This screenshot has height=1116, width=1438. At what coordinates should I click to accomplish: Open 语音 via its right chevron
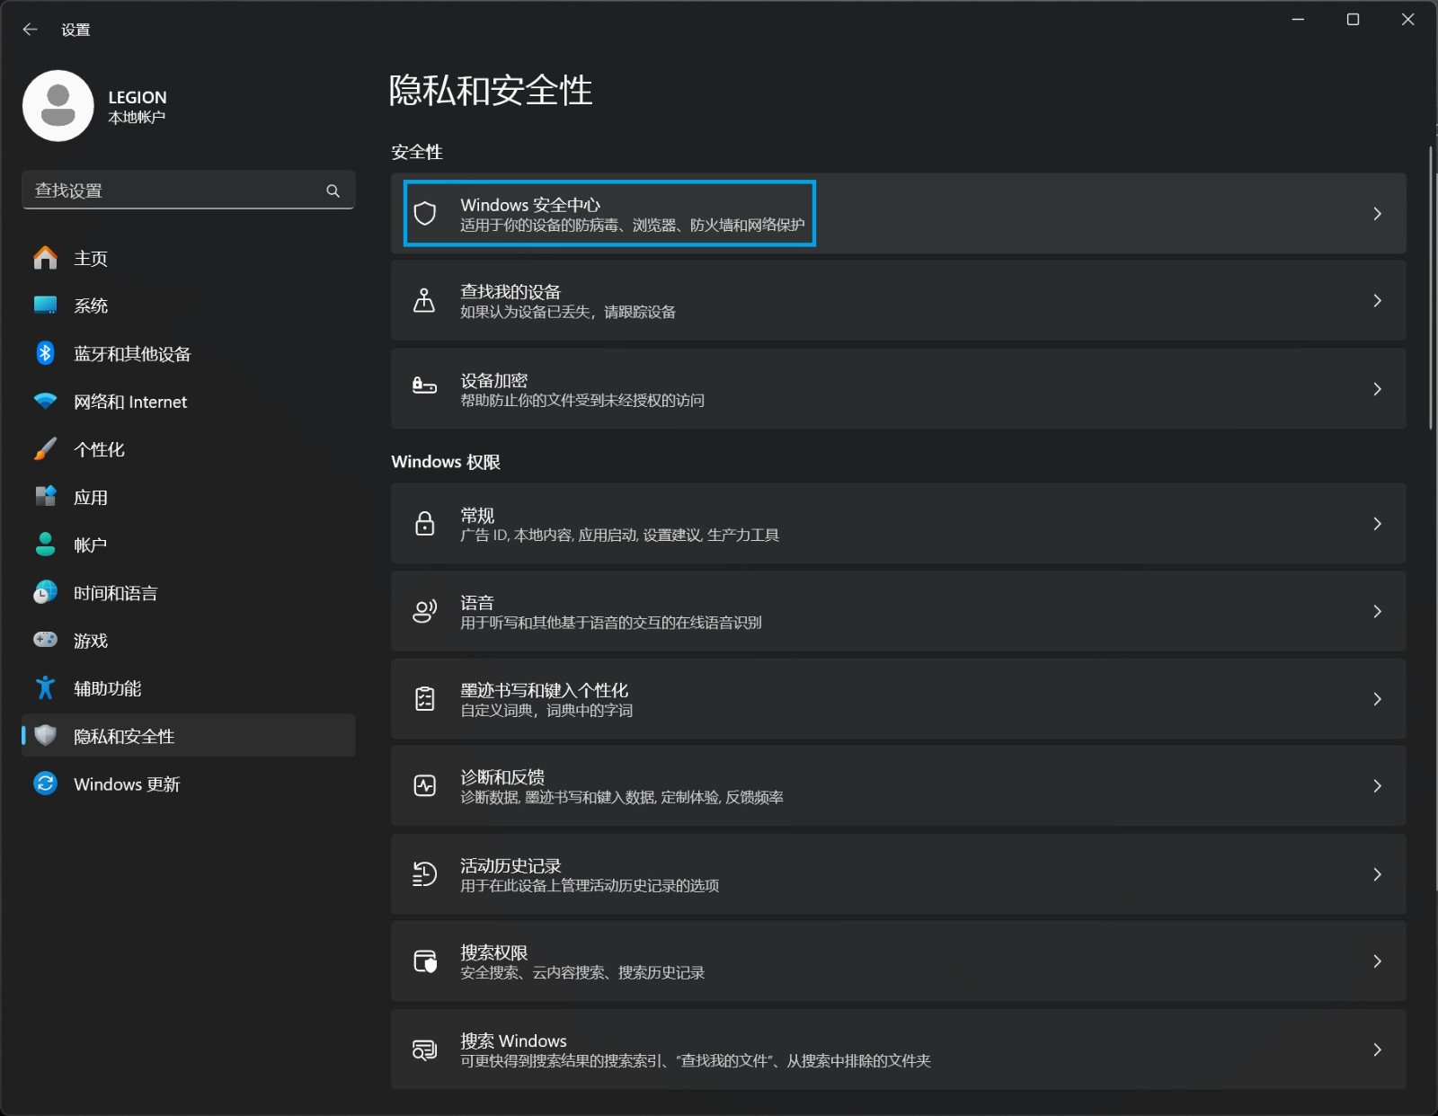[1377, 611]
